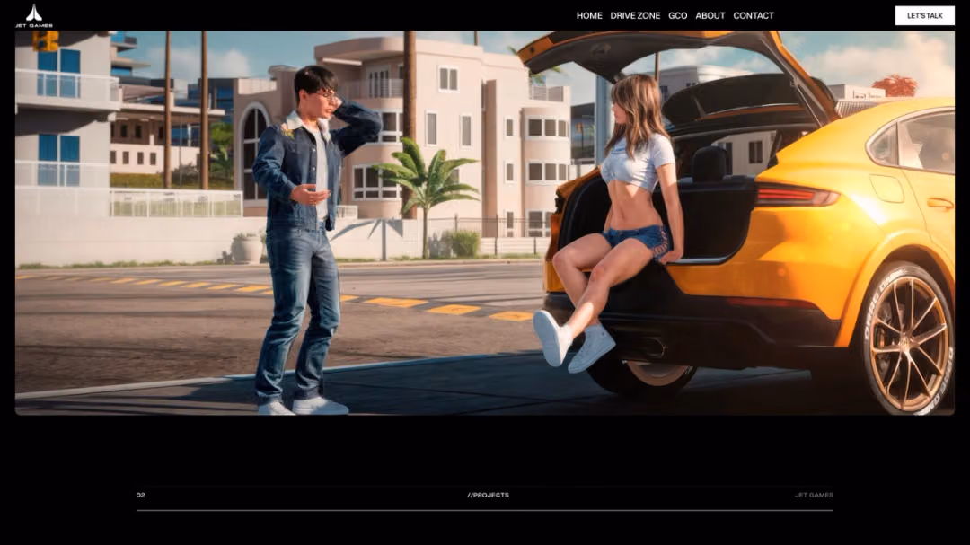970x545 pixels.
Task: Click the Jet Games logo icon
Action: [34, 15]
